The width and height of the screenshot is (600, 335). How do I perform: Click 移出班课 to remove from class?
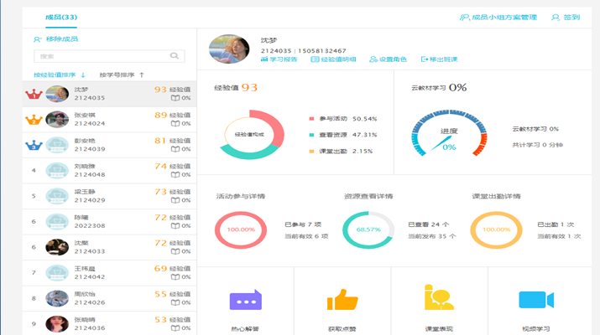point(440,59)
